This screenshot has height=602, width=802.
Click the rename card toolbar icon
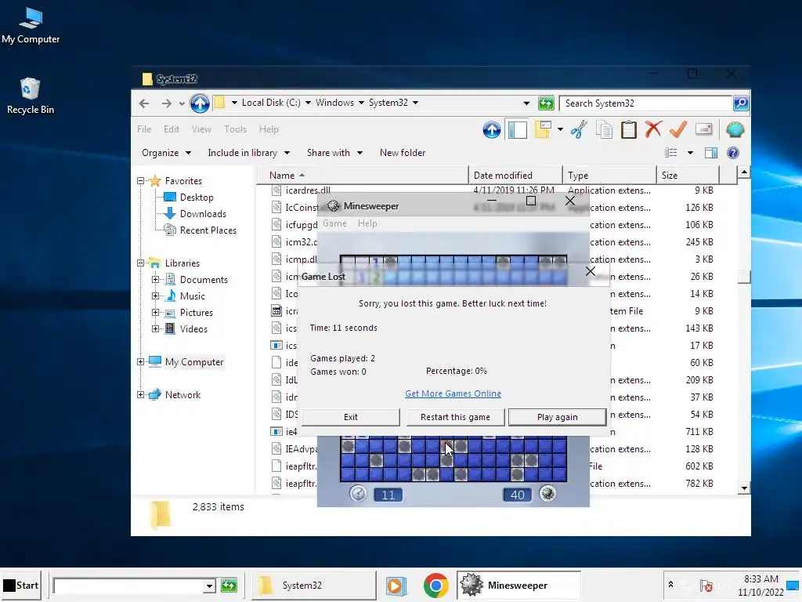point(704,129)
